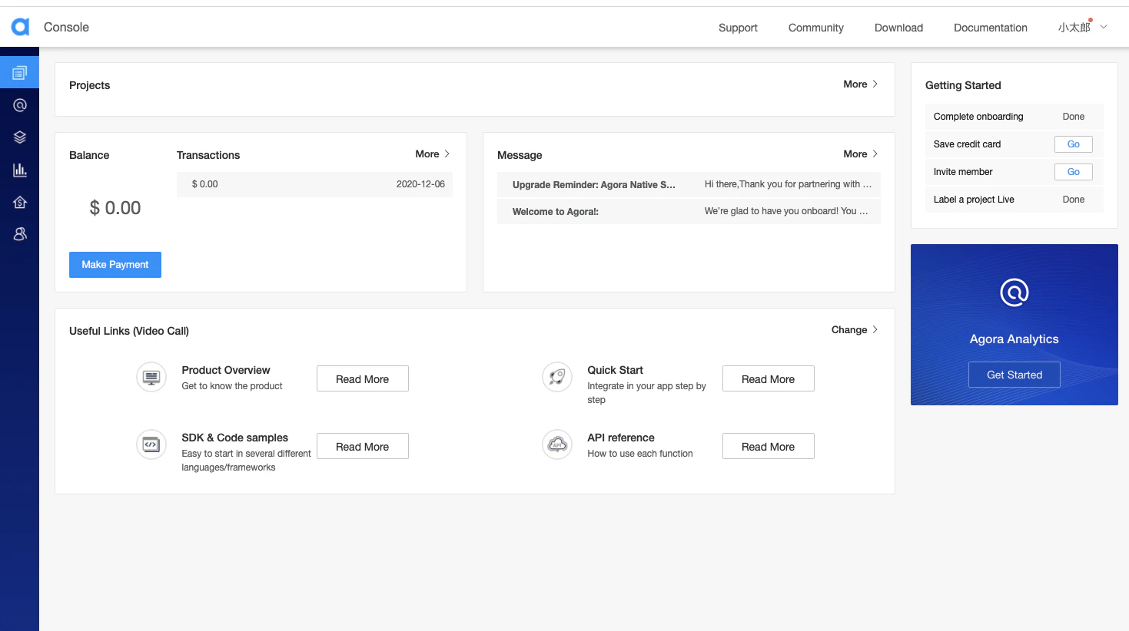Click the API reference cloud icon
Screen dimensions: 1129x631
(557, 444)
